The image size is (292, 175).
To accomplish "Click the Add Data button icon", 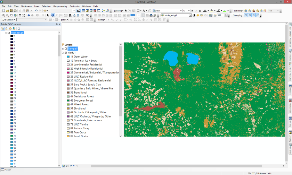I will tap(45, 11).
